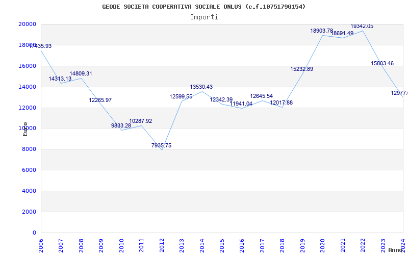Select the data label 12265.97
408x255 pixels.
pyautogui.click(x=100, y=100)
